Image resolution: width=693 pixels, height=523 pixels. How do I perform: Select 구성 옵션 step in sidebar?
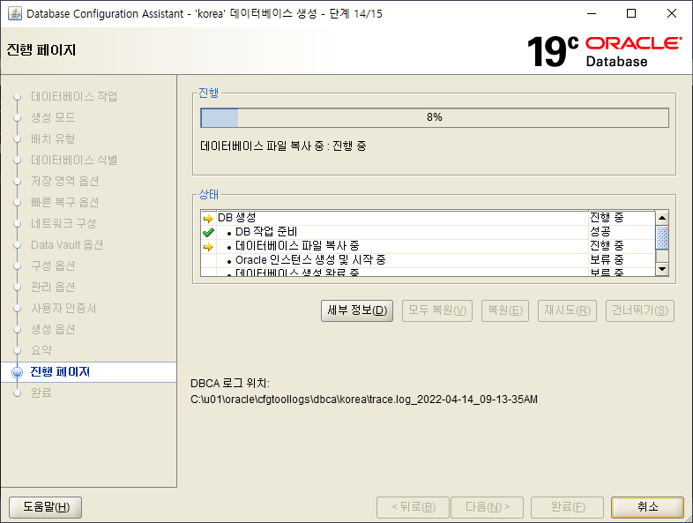pyautogui.click(x=53, y=266)
